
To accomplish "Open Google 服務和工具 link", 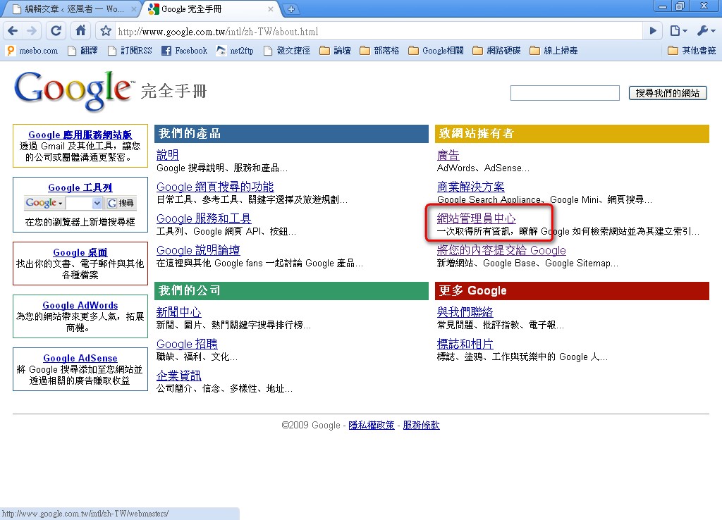I will coord(204,218).
